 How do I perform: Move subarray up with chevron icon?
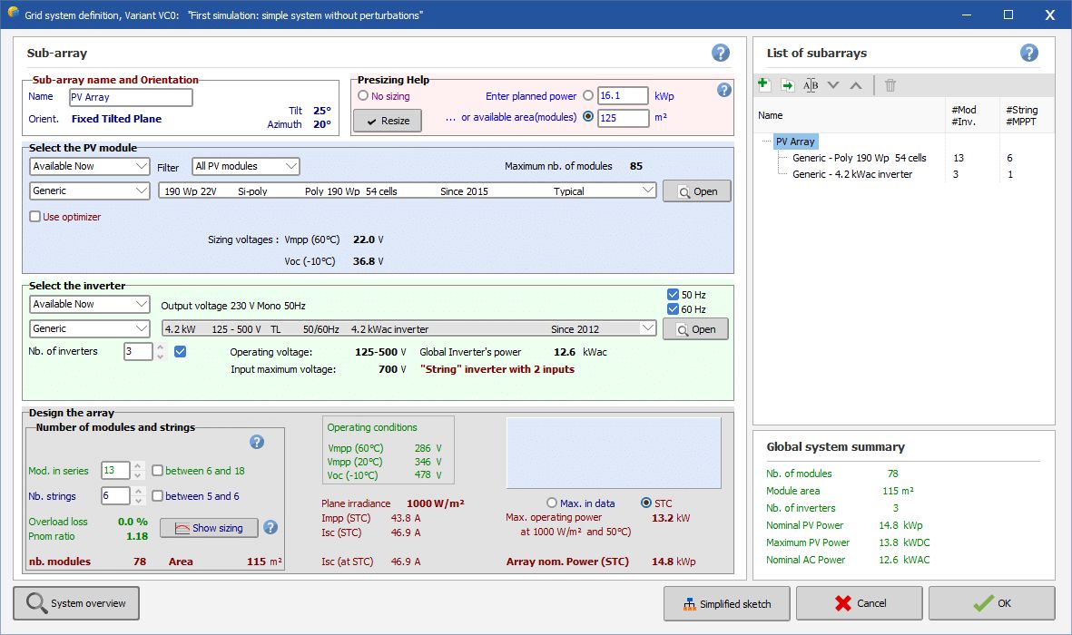point(855,85)
